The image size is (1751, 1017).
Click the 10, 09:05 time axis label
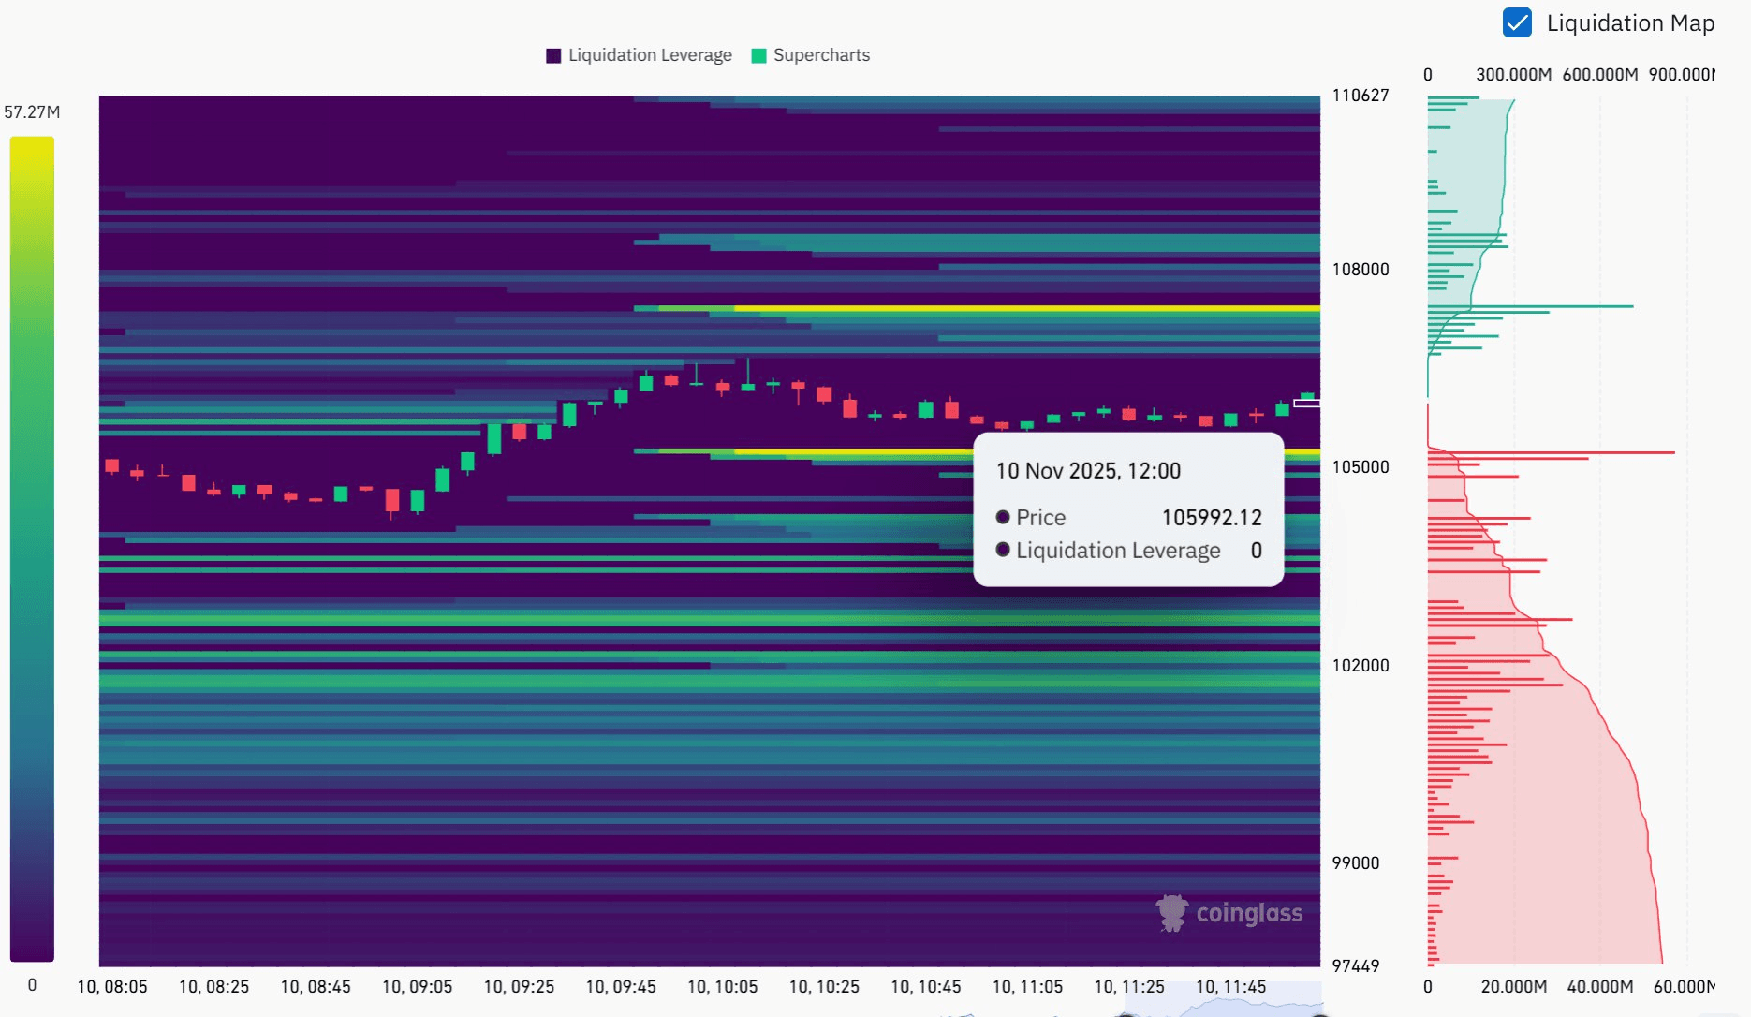pyautogui.click(x=417, y=987)
